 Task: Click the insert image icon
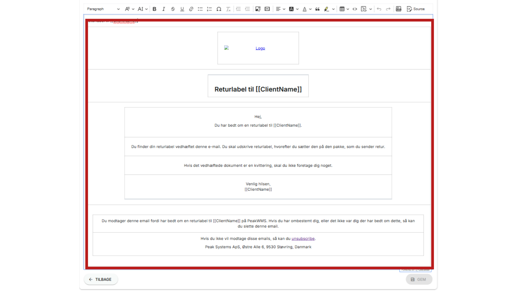(x=258, y=9)
